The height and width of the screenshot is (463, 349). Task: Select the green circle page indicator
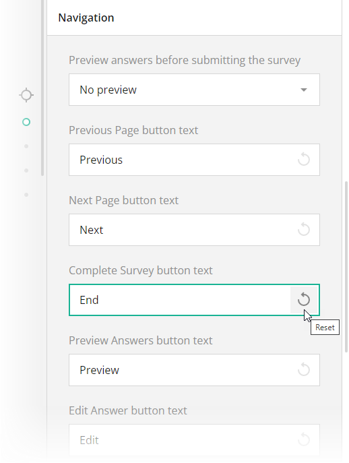26,122
